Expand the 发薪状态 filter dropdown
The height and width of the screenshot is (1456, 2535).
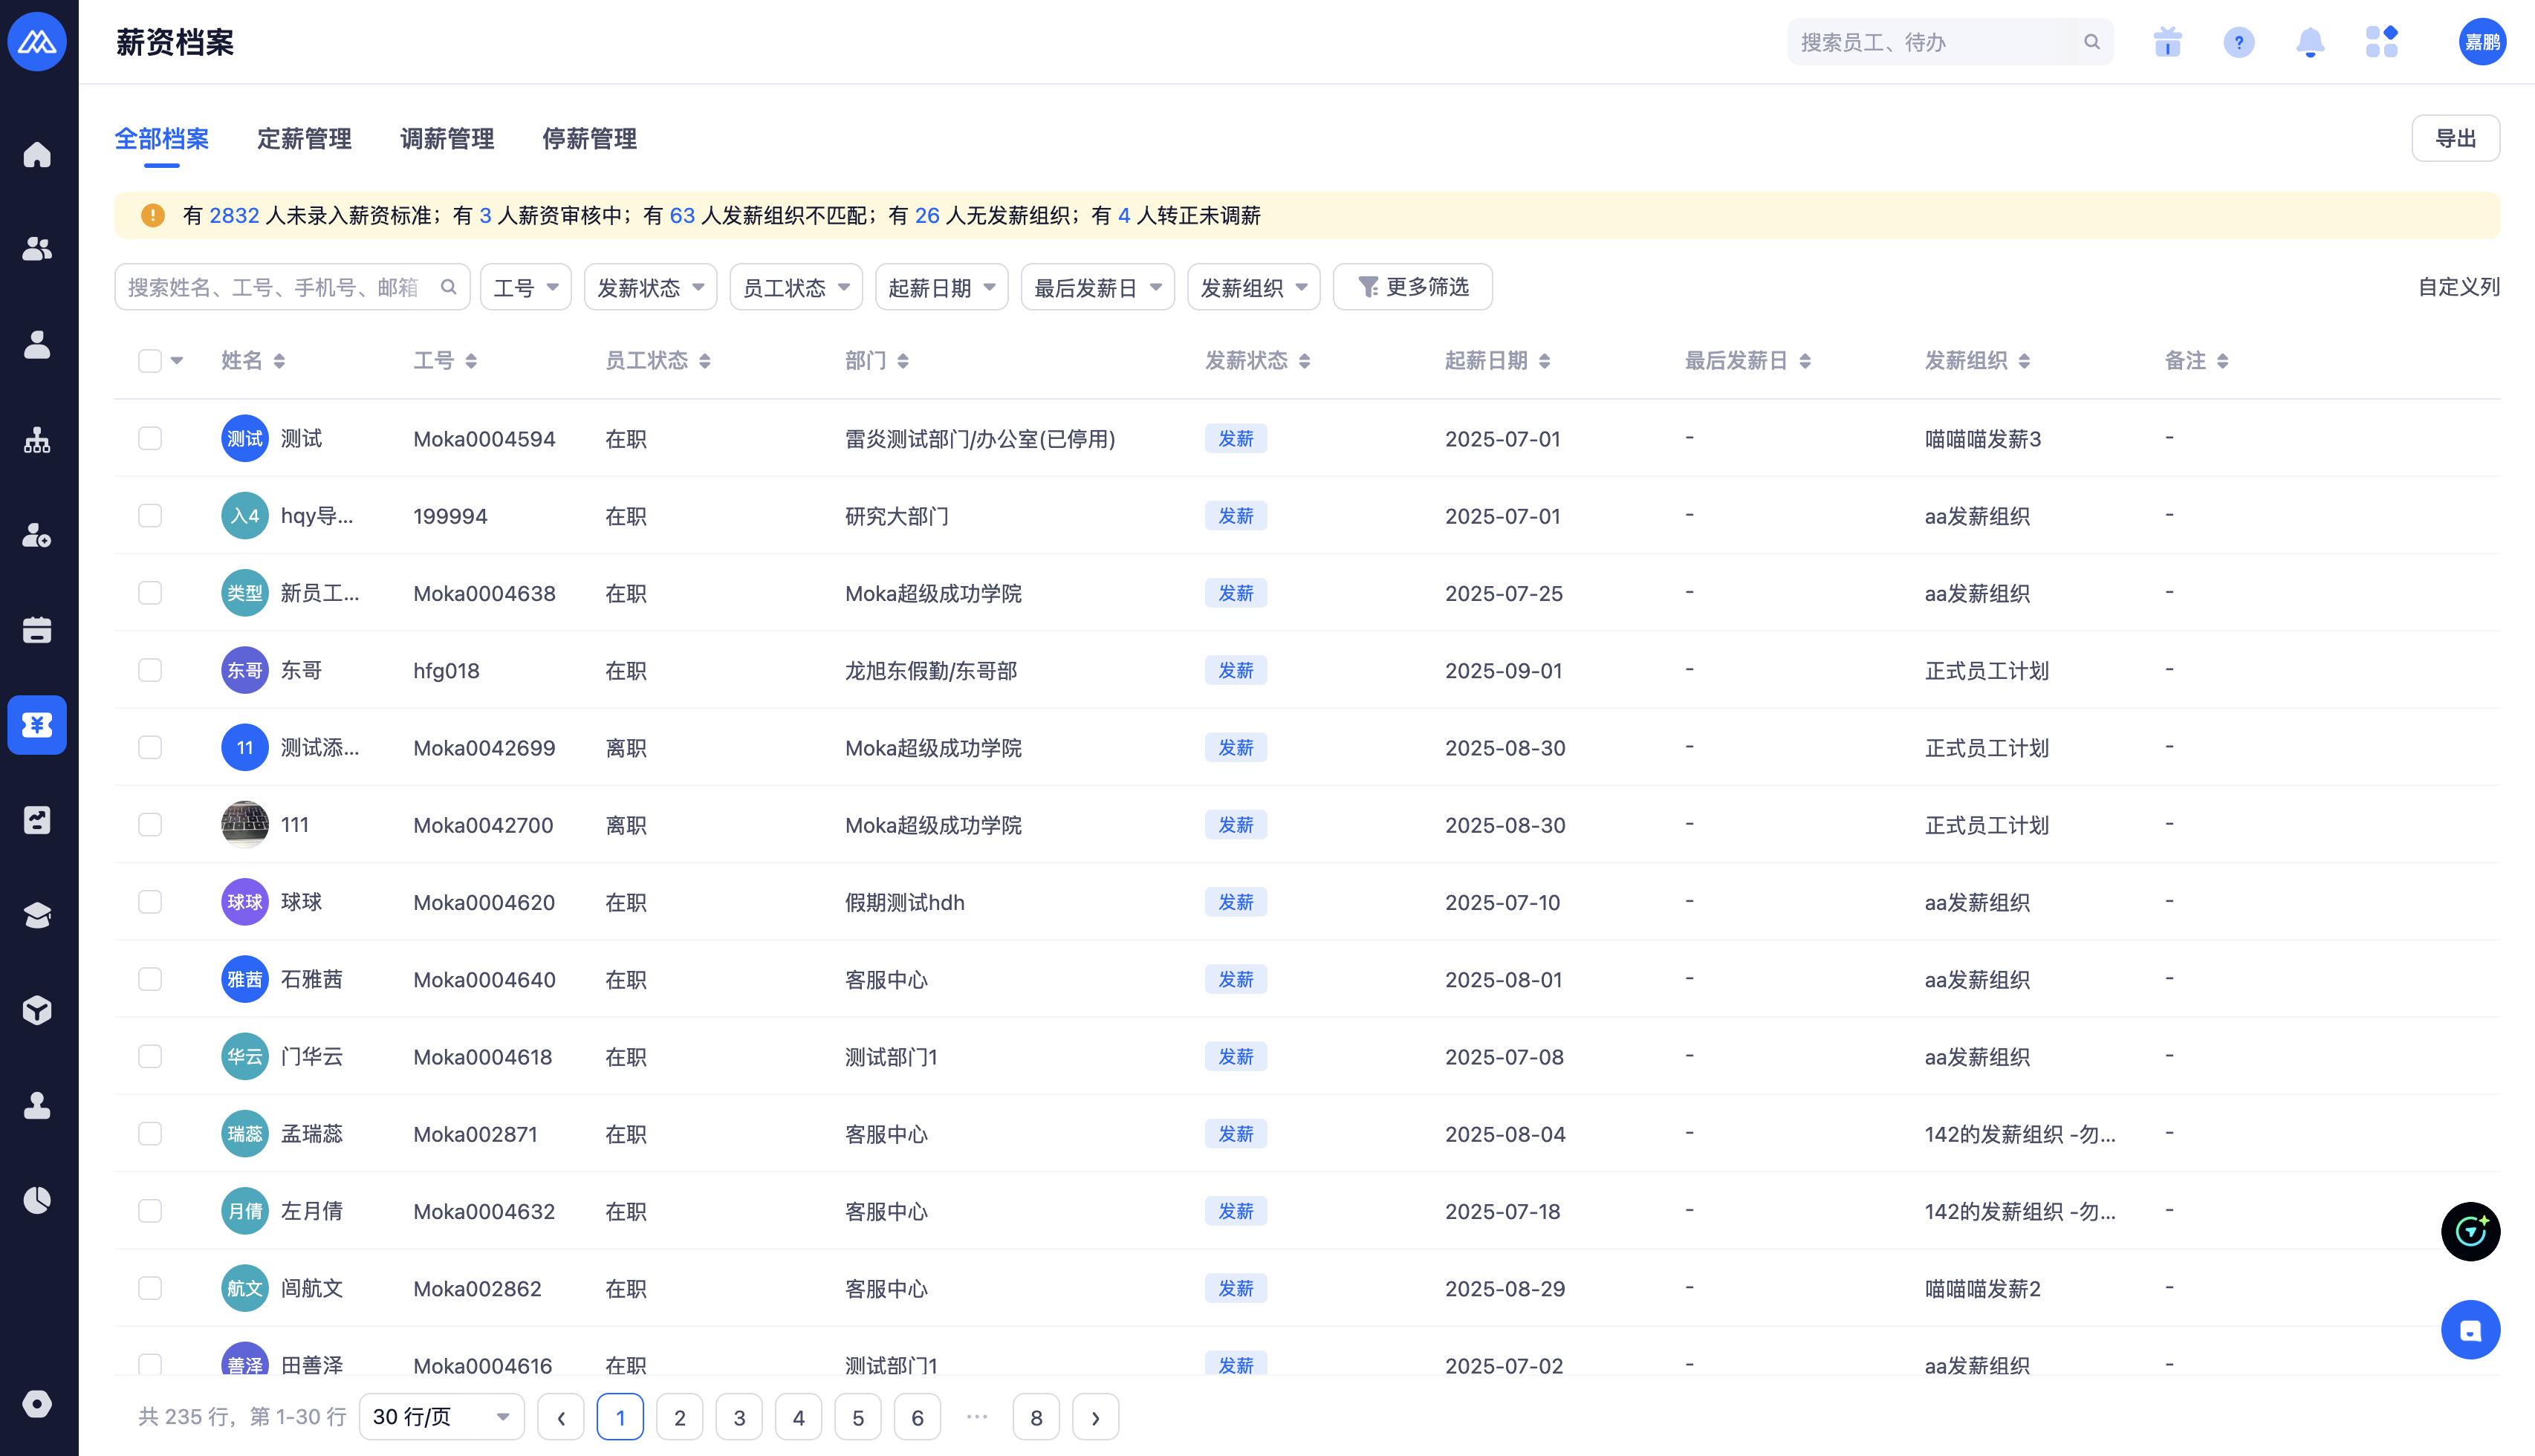[650, 288]
